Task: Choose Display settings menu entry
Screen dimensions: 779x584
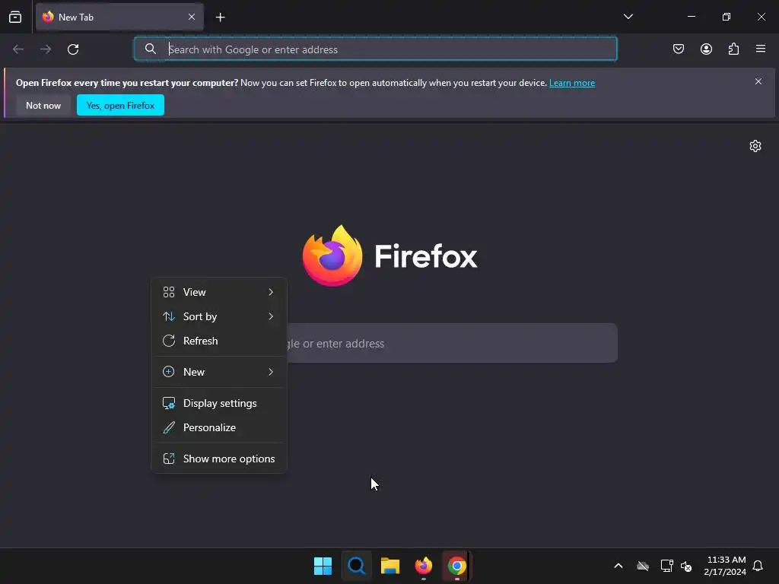Action: coord(218,403)
